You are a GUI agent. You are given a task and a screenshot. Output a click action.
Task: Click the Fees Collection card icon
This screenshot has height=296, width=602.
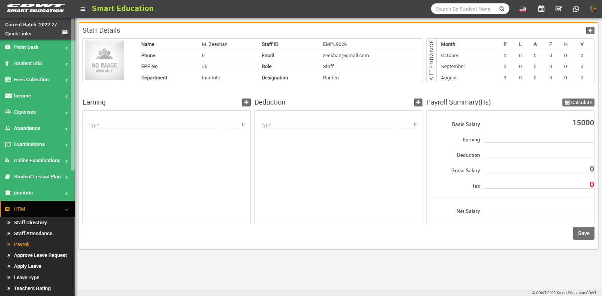click(8, 80)
